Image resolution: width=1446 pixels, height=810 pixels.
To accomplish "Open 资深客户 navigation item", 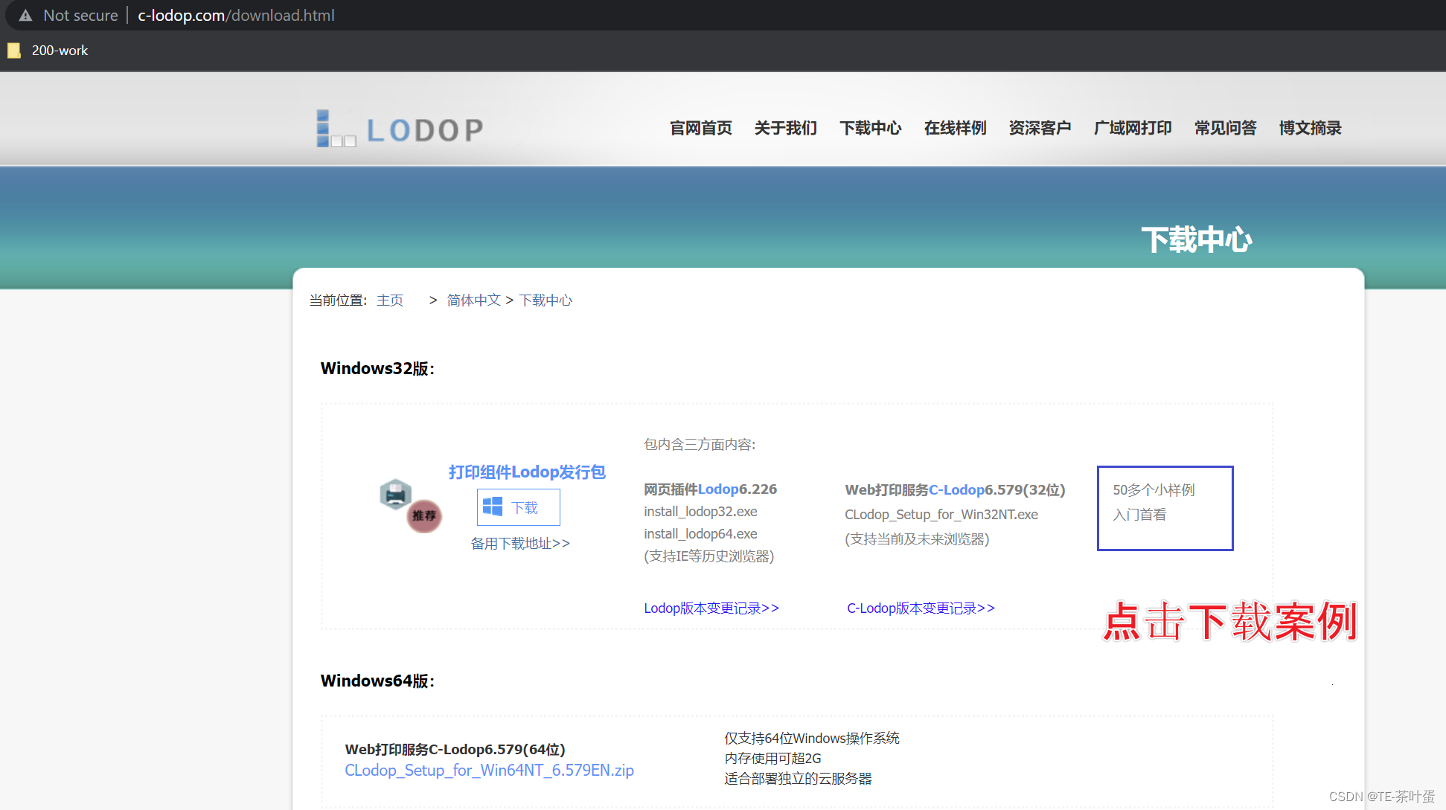I will click(x=1040, y=128).
